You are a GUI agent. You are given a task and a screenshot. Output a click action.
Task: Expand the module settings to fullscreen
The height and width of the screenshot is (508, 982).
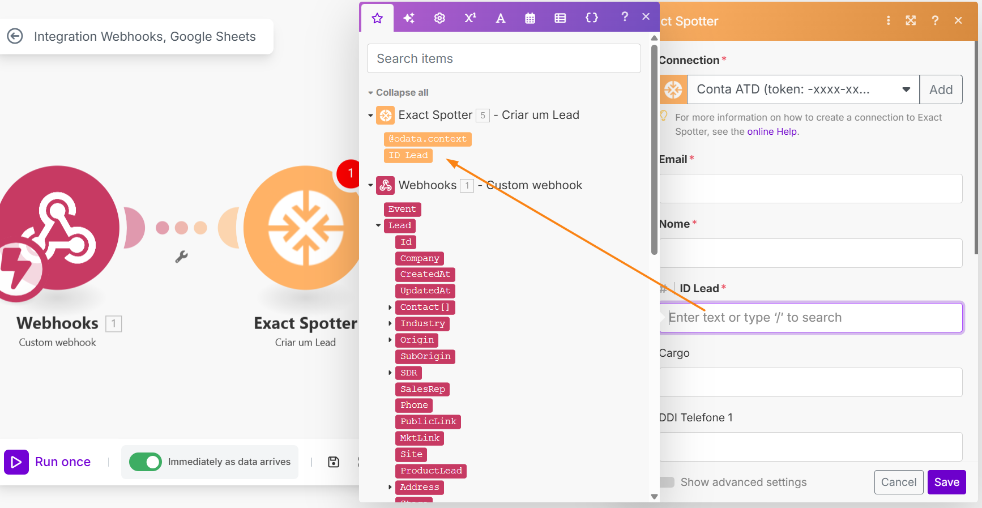point(911,20)
